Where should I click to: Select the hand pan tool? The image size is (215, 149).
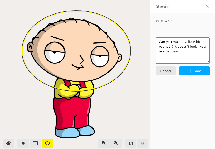(x=8, y=143)
